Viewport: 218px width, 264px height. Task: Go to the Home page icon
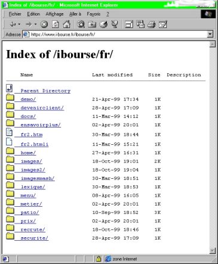pyautogui.click(x=67, y=24)
